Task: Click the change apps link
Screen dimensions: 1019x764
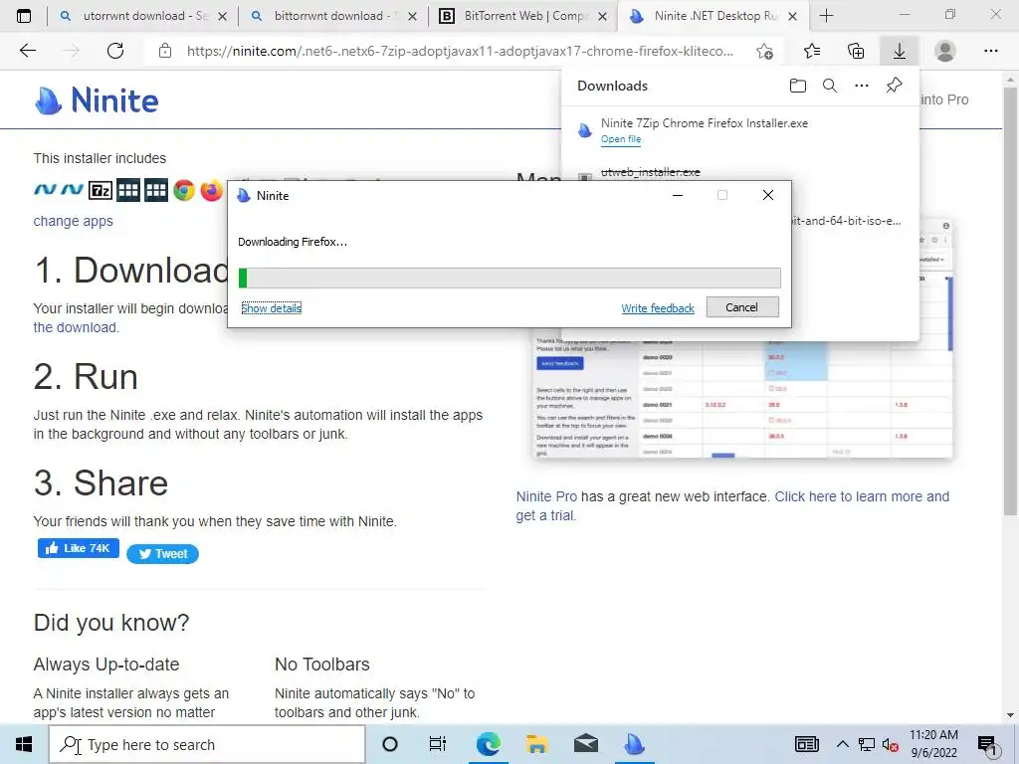Action: click(x=73, y=221)
